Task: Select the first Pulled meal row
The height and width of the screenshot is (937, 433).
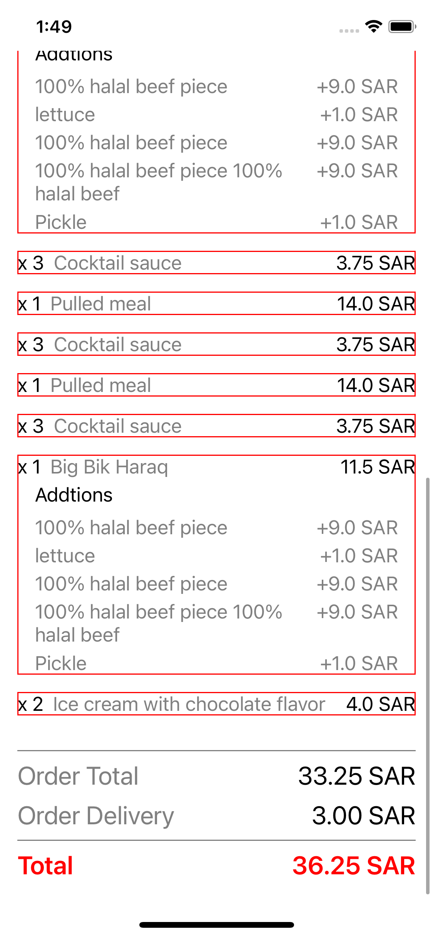Action: (216, 303)
